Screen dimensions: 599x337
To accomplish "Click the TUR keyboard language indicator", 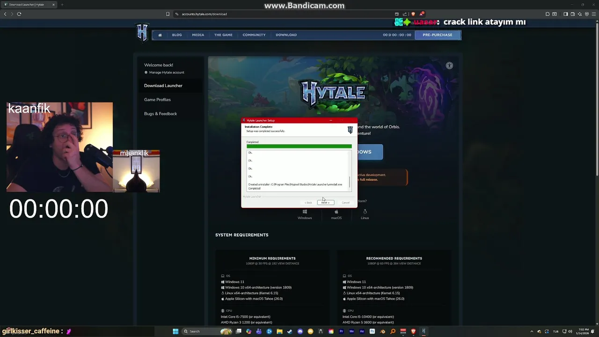I will pyautogui.click(x=556, y=331).
